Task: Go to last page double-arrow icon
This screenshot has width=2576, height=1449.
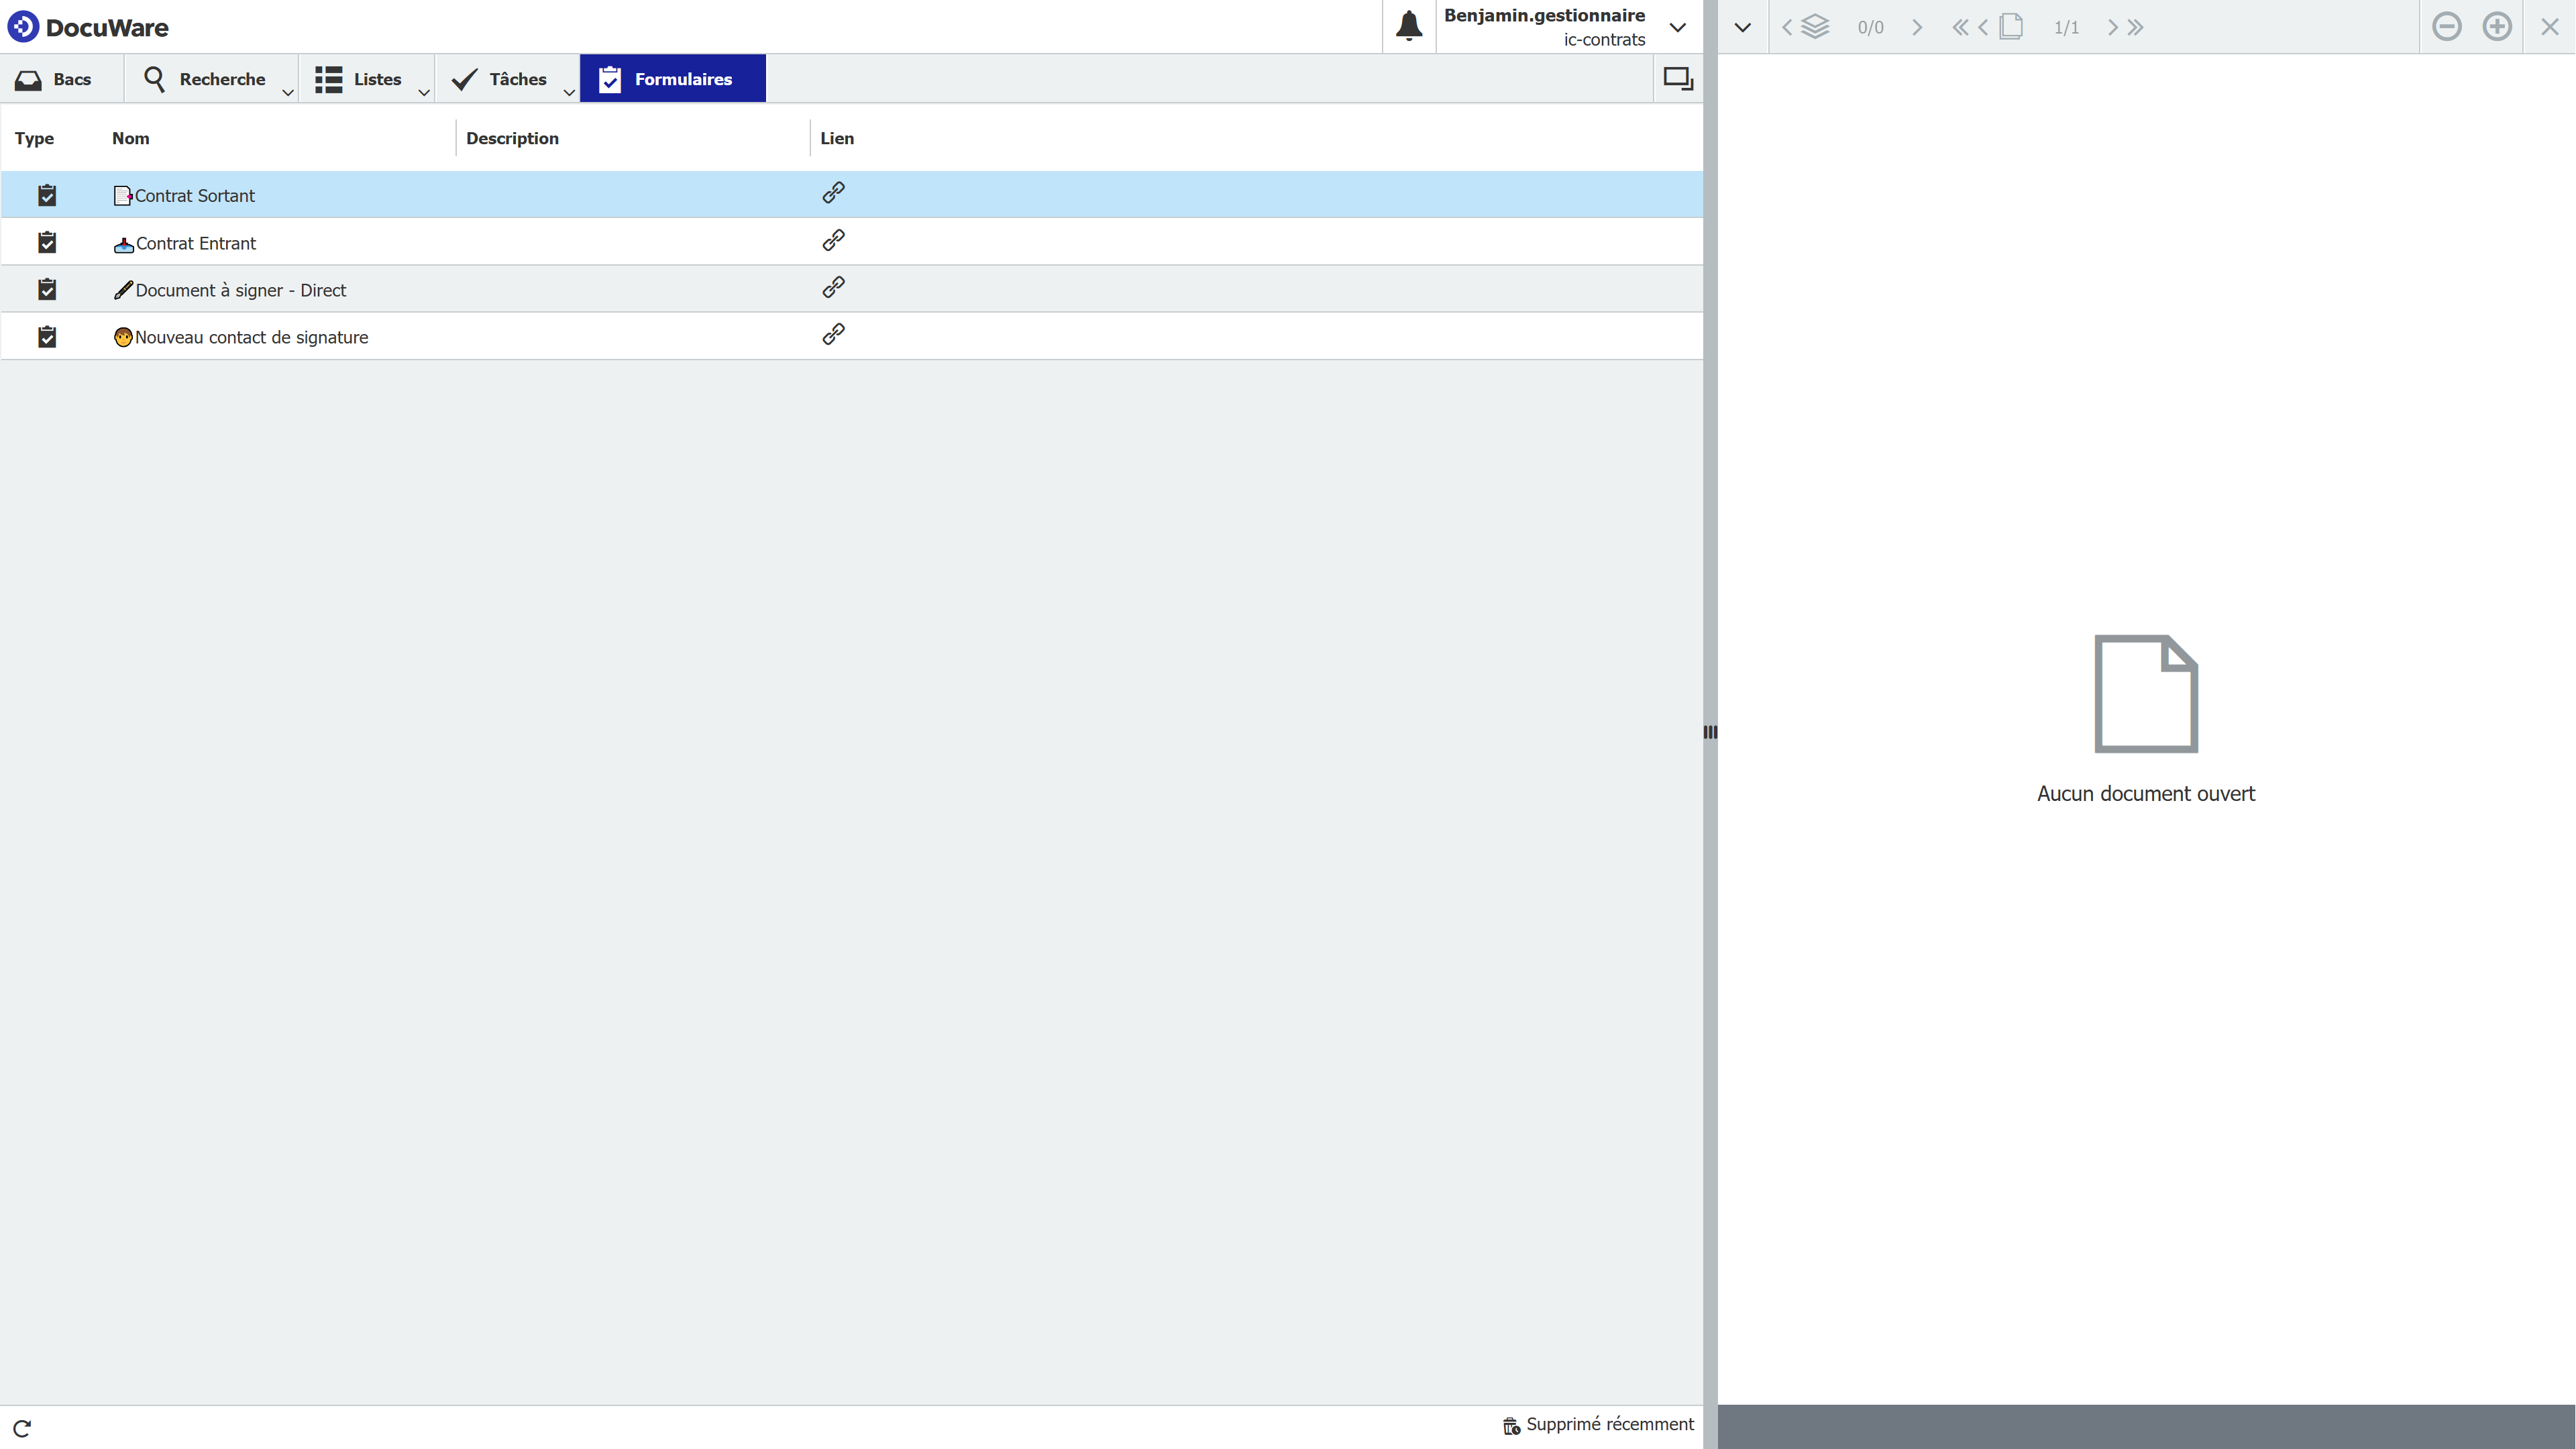Action: click(x=2136, y=27)
